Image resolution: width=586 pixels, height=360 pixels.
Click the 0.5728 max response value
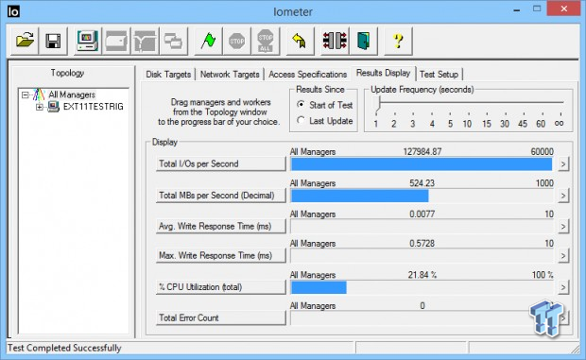coord(422,244)
